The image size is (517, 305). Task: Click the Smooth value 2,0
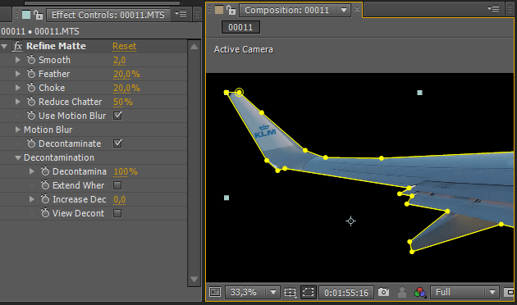click(x=119, y=61)
